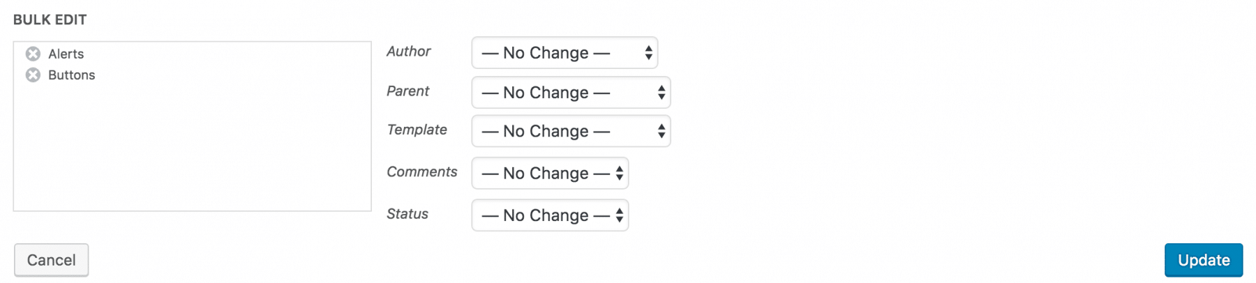Viewport: 1256px width, 283px height.
Task: Open the Author dropdown
Action: 564,53
